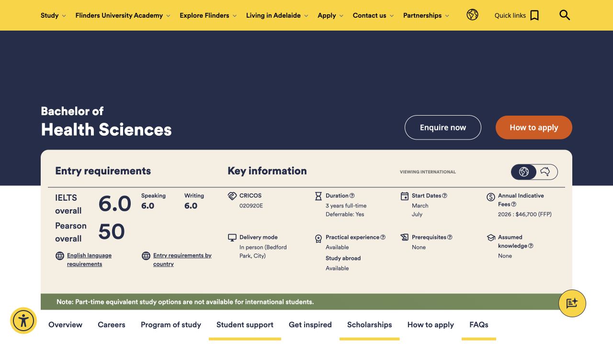Expand Living in Adelaide menu
Screen dimensions: 613x344
pyautogui.click(x=277, y=15)
